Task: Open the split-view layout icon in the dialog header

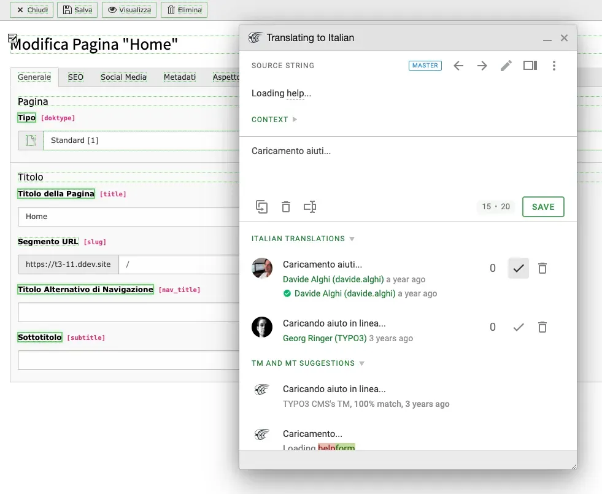Action: [x=530, y=66]
